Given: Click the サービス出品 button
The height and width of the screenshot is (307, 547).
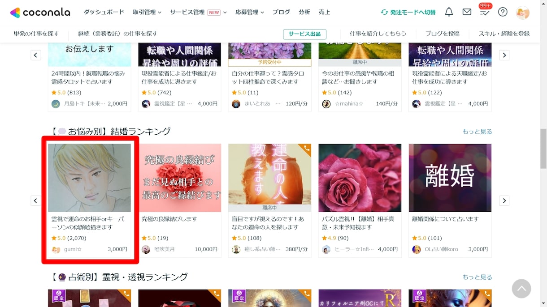Looking at the screenshot, I should click(x=305, y=34).
